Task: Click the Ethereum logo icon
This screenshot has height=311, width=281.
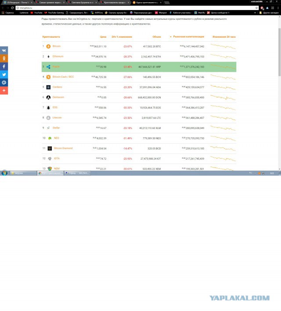Action: tap(48, 57)
